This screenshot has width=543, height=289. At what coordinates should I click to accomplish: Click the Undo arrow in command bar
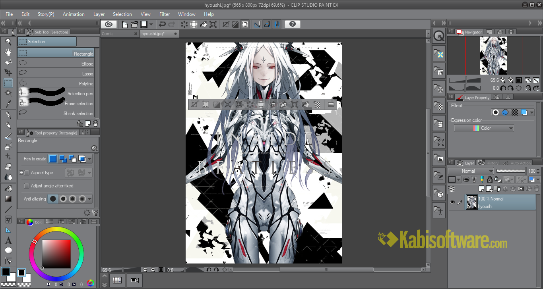coord(162,24)
